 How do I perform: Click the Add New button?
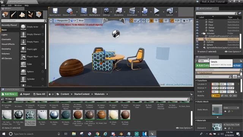click(x=9, y=94)
